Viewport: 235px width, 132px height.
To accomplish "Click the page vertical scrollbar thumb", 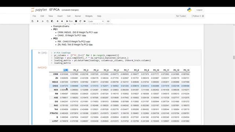I will (x=234, y=57).
